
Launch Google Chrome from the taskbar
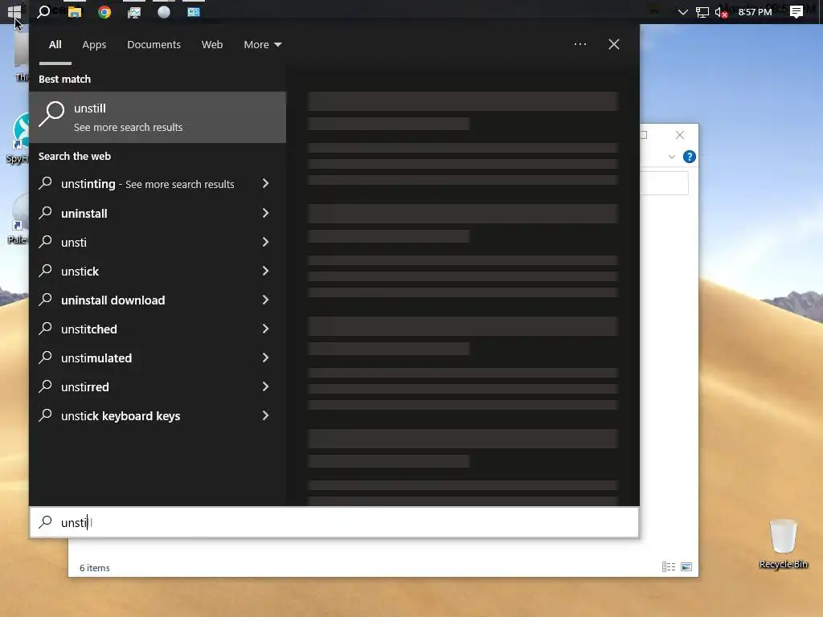(x=104, y=11)
